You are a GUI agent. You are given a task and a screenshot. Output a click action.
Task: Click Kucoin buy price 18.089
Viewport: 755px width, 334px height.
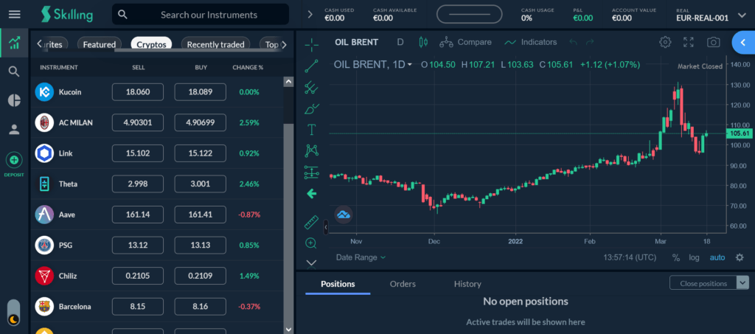tap(201, 92)
